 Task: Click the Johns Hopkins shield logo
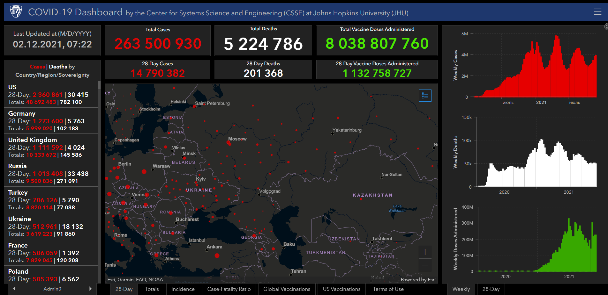(x=16, y=12)
